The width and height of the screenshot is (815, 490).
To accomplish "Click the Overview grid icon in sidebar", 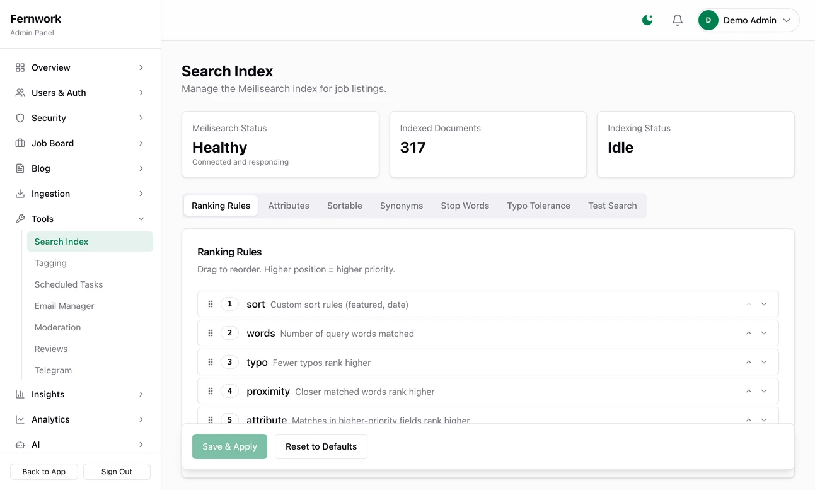I will point(20,67).
